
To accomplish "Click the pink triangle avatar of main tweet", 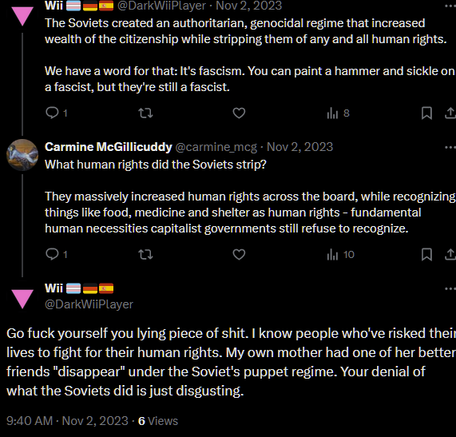I will click(22, 299).
